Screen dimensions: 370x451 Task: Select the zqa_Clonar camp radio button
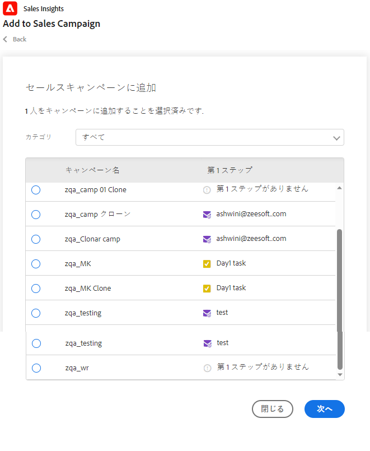click(x=36, y=239)
